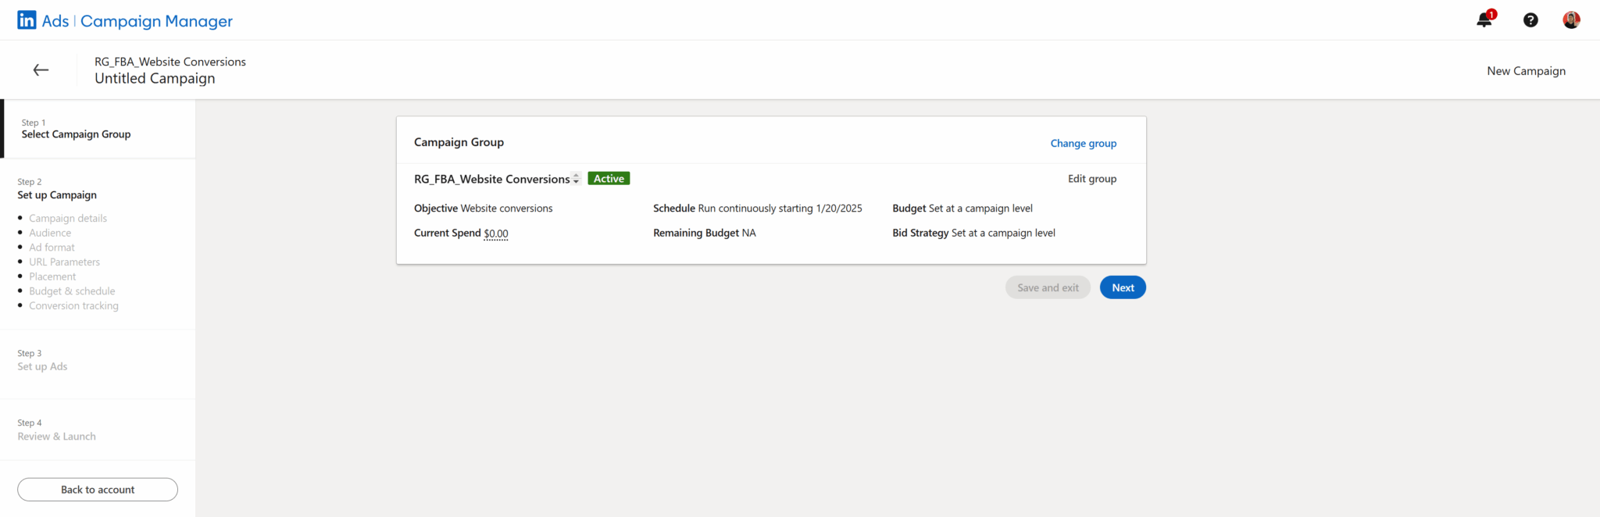Click the Objective 'Website conversions' text
The width and height of the screenshot is (1600, 517).
click(506, 209)
